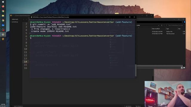Image resolution: width=191 pixels, height=107 pixels.
Task: Click Line 14, Column status in Sublime
Action: [18, 106]
